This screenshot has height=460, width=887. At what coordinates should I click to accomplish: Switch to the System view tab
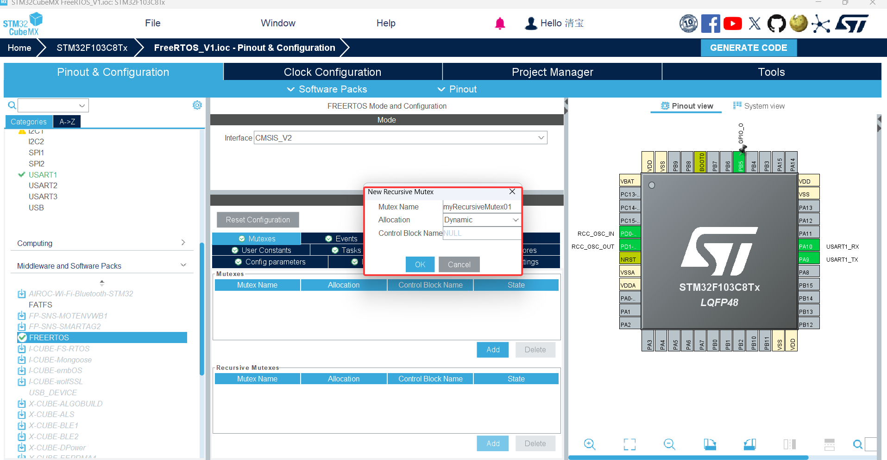coord(759,106)
